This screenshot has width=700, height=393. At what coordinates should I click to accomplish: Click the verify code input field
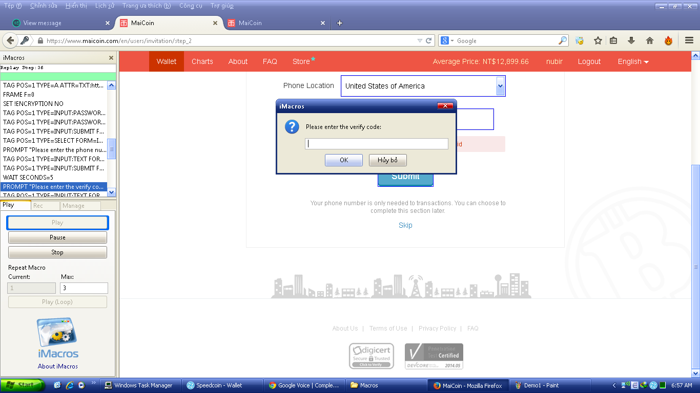(377, 144)
